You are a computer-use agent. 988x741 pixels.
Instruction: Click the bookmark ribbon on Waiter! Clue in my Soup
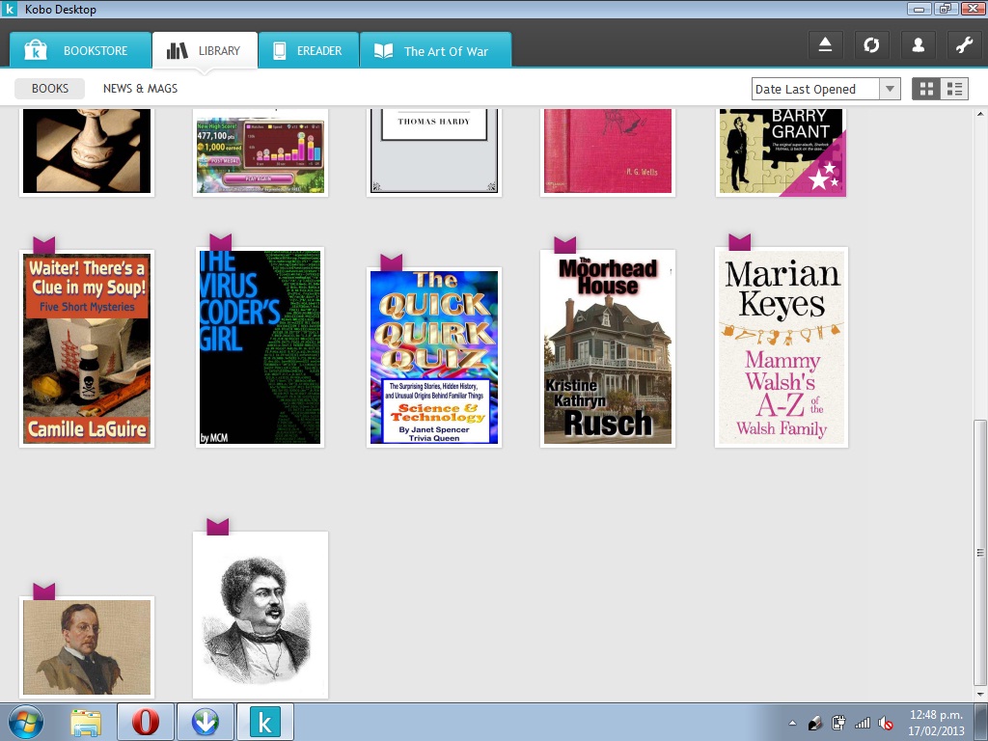(x=44, y=244)
